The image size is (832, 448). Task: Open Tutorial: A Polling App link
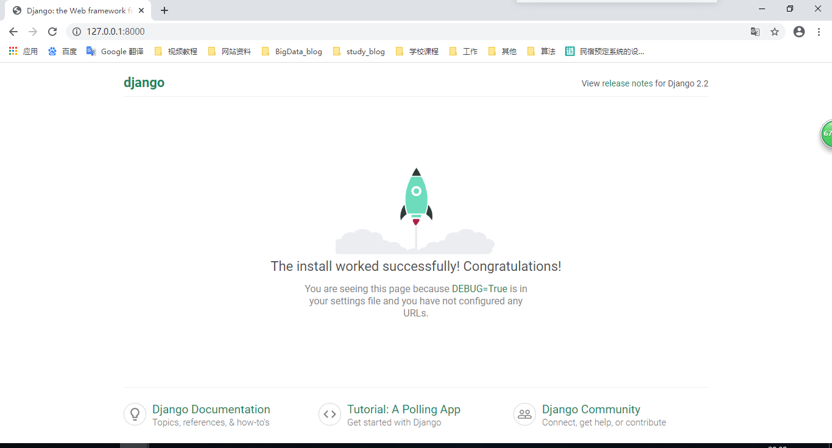point(404,410)
